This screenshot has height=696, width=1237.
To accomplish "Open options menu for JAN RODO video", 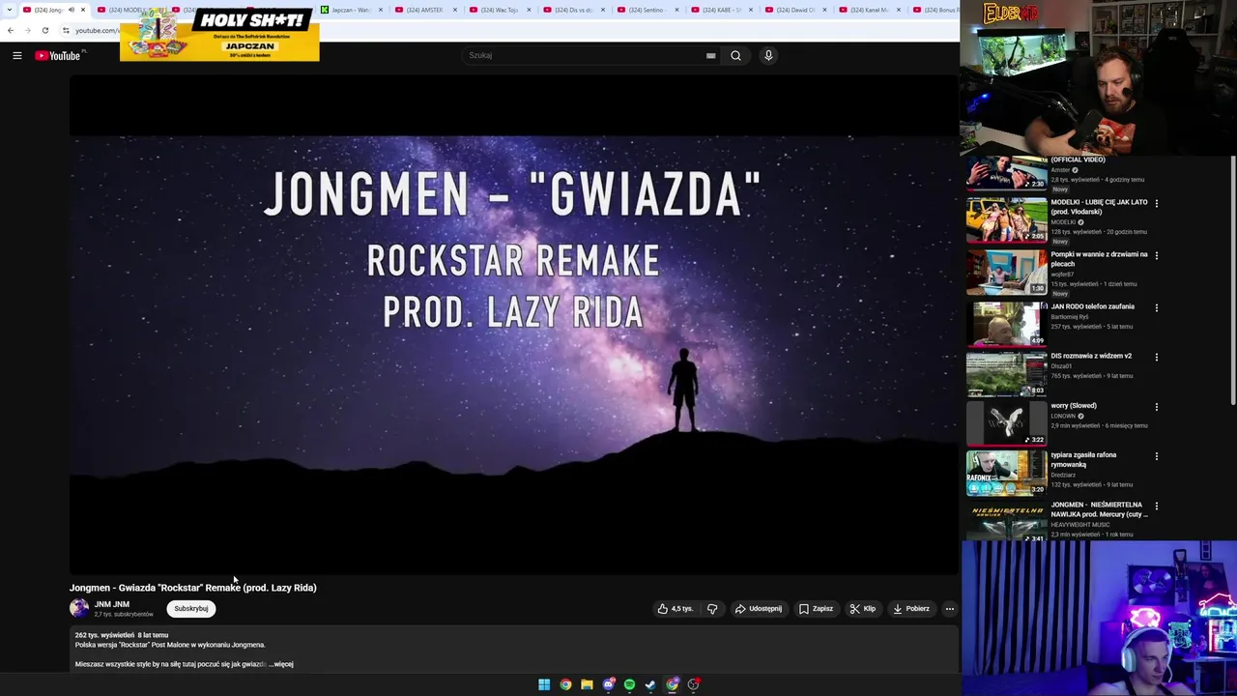I will tap(1156, 307).
